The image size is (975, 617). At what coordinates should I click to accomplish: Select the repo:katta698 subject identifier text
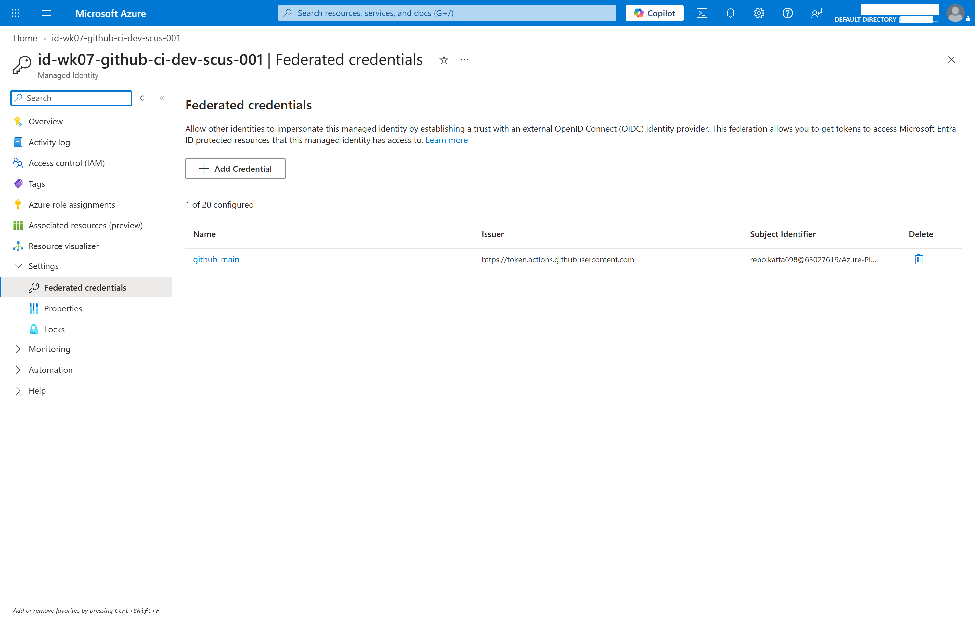point(812,259)
